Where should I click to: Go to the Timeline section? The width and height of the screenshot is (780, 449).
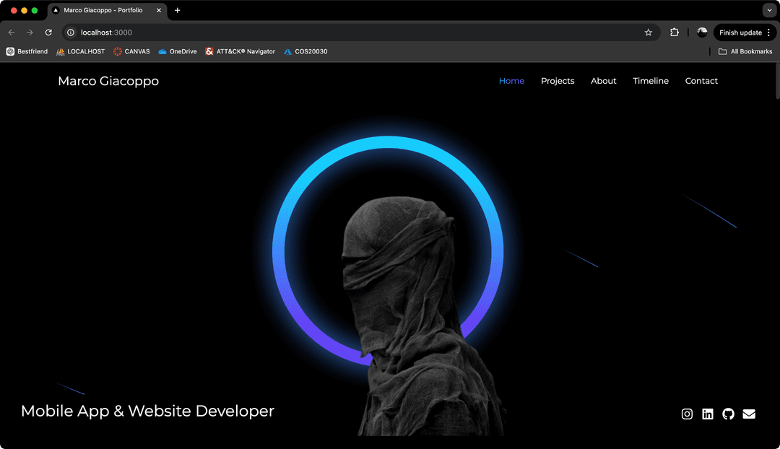[651, 81]
